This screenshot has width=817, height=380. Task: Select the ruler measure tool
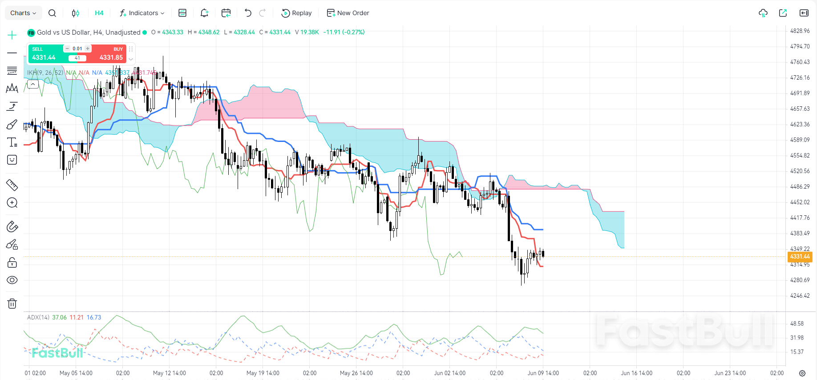coord(12,185)
